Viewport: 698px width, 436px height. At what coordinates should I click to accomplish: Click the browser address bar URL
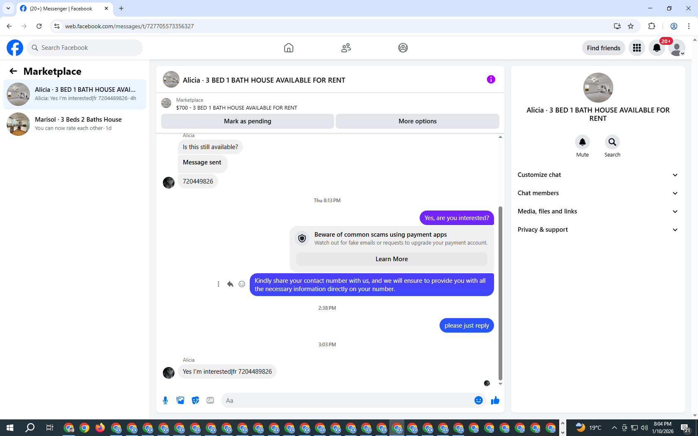pyautogui.click(x=130, y=26)
